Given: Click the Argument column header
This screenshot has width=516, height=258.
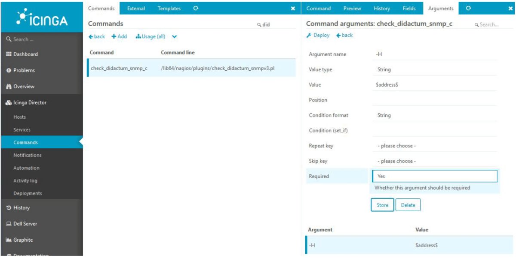Looking at the screenshot, I should point(320,230).
